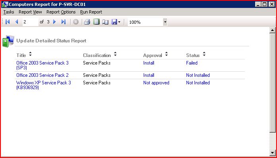The width and height of the screenshot is (277, 158).
Task: Click Service Packs cell for Office 2003 SP2
Action: click(97, 75)
